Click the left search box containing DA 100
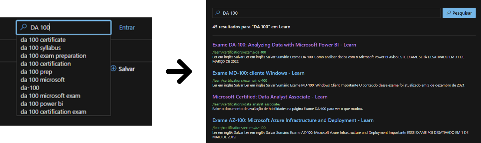This screenshot has width=481, height=143. [64, 27]
